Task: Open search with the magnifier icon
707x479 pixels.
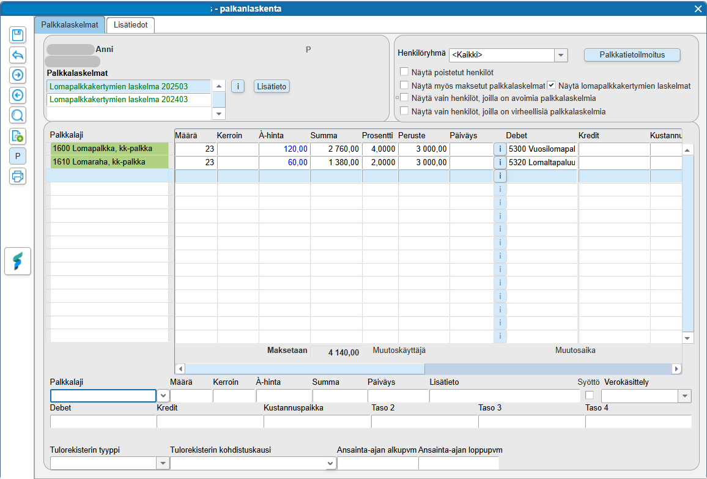Action: coord(18,116)
